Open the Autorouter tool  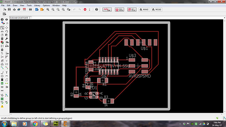7,95
